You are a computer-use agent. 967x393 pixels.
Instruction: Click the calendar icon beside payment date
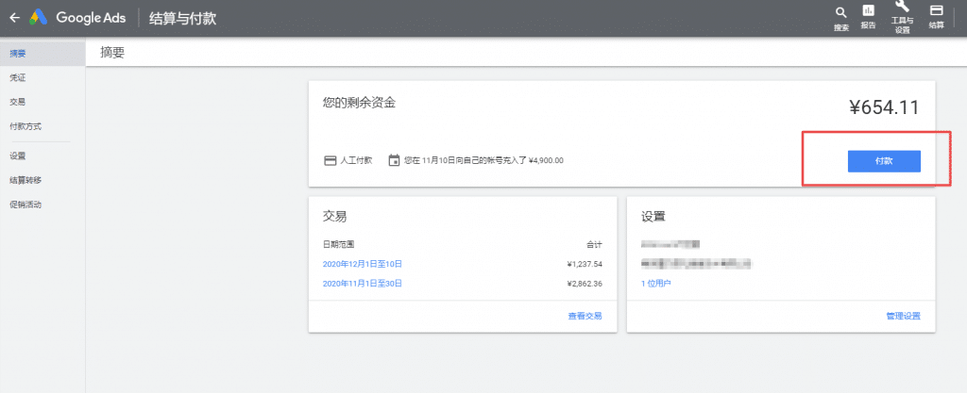point(394,160)
